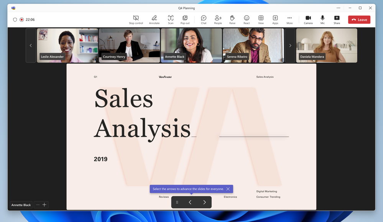Click the Q1 label on slide

tap(95, 77)
